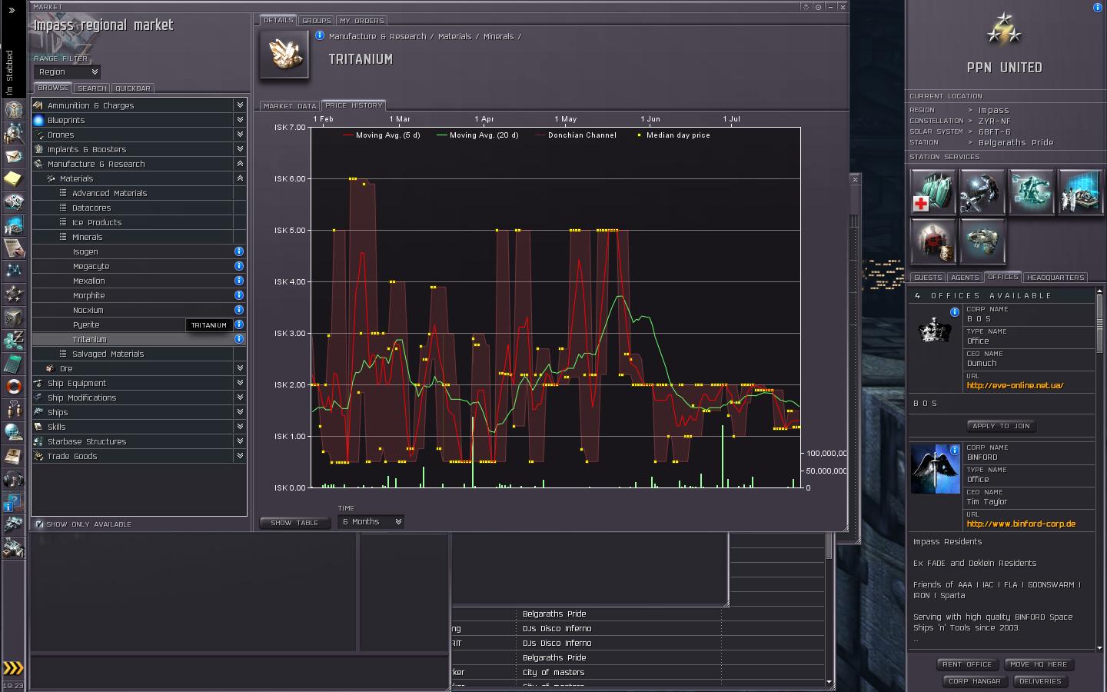Open the Wallet coins icon in sidebar
The image size is (1107, 692).
tap(13, 339)
